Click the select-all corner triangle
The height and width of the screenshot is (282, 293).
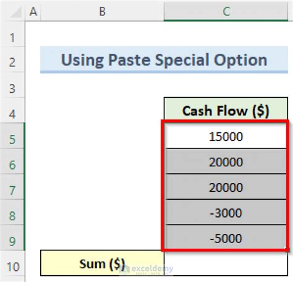pyautogui.click(x=16, y=12)
